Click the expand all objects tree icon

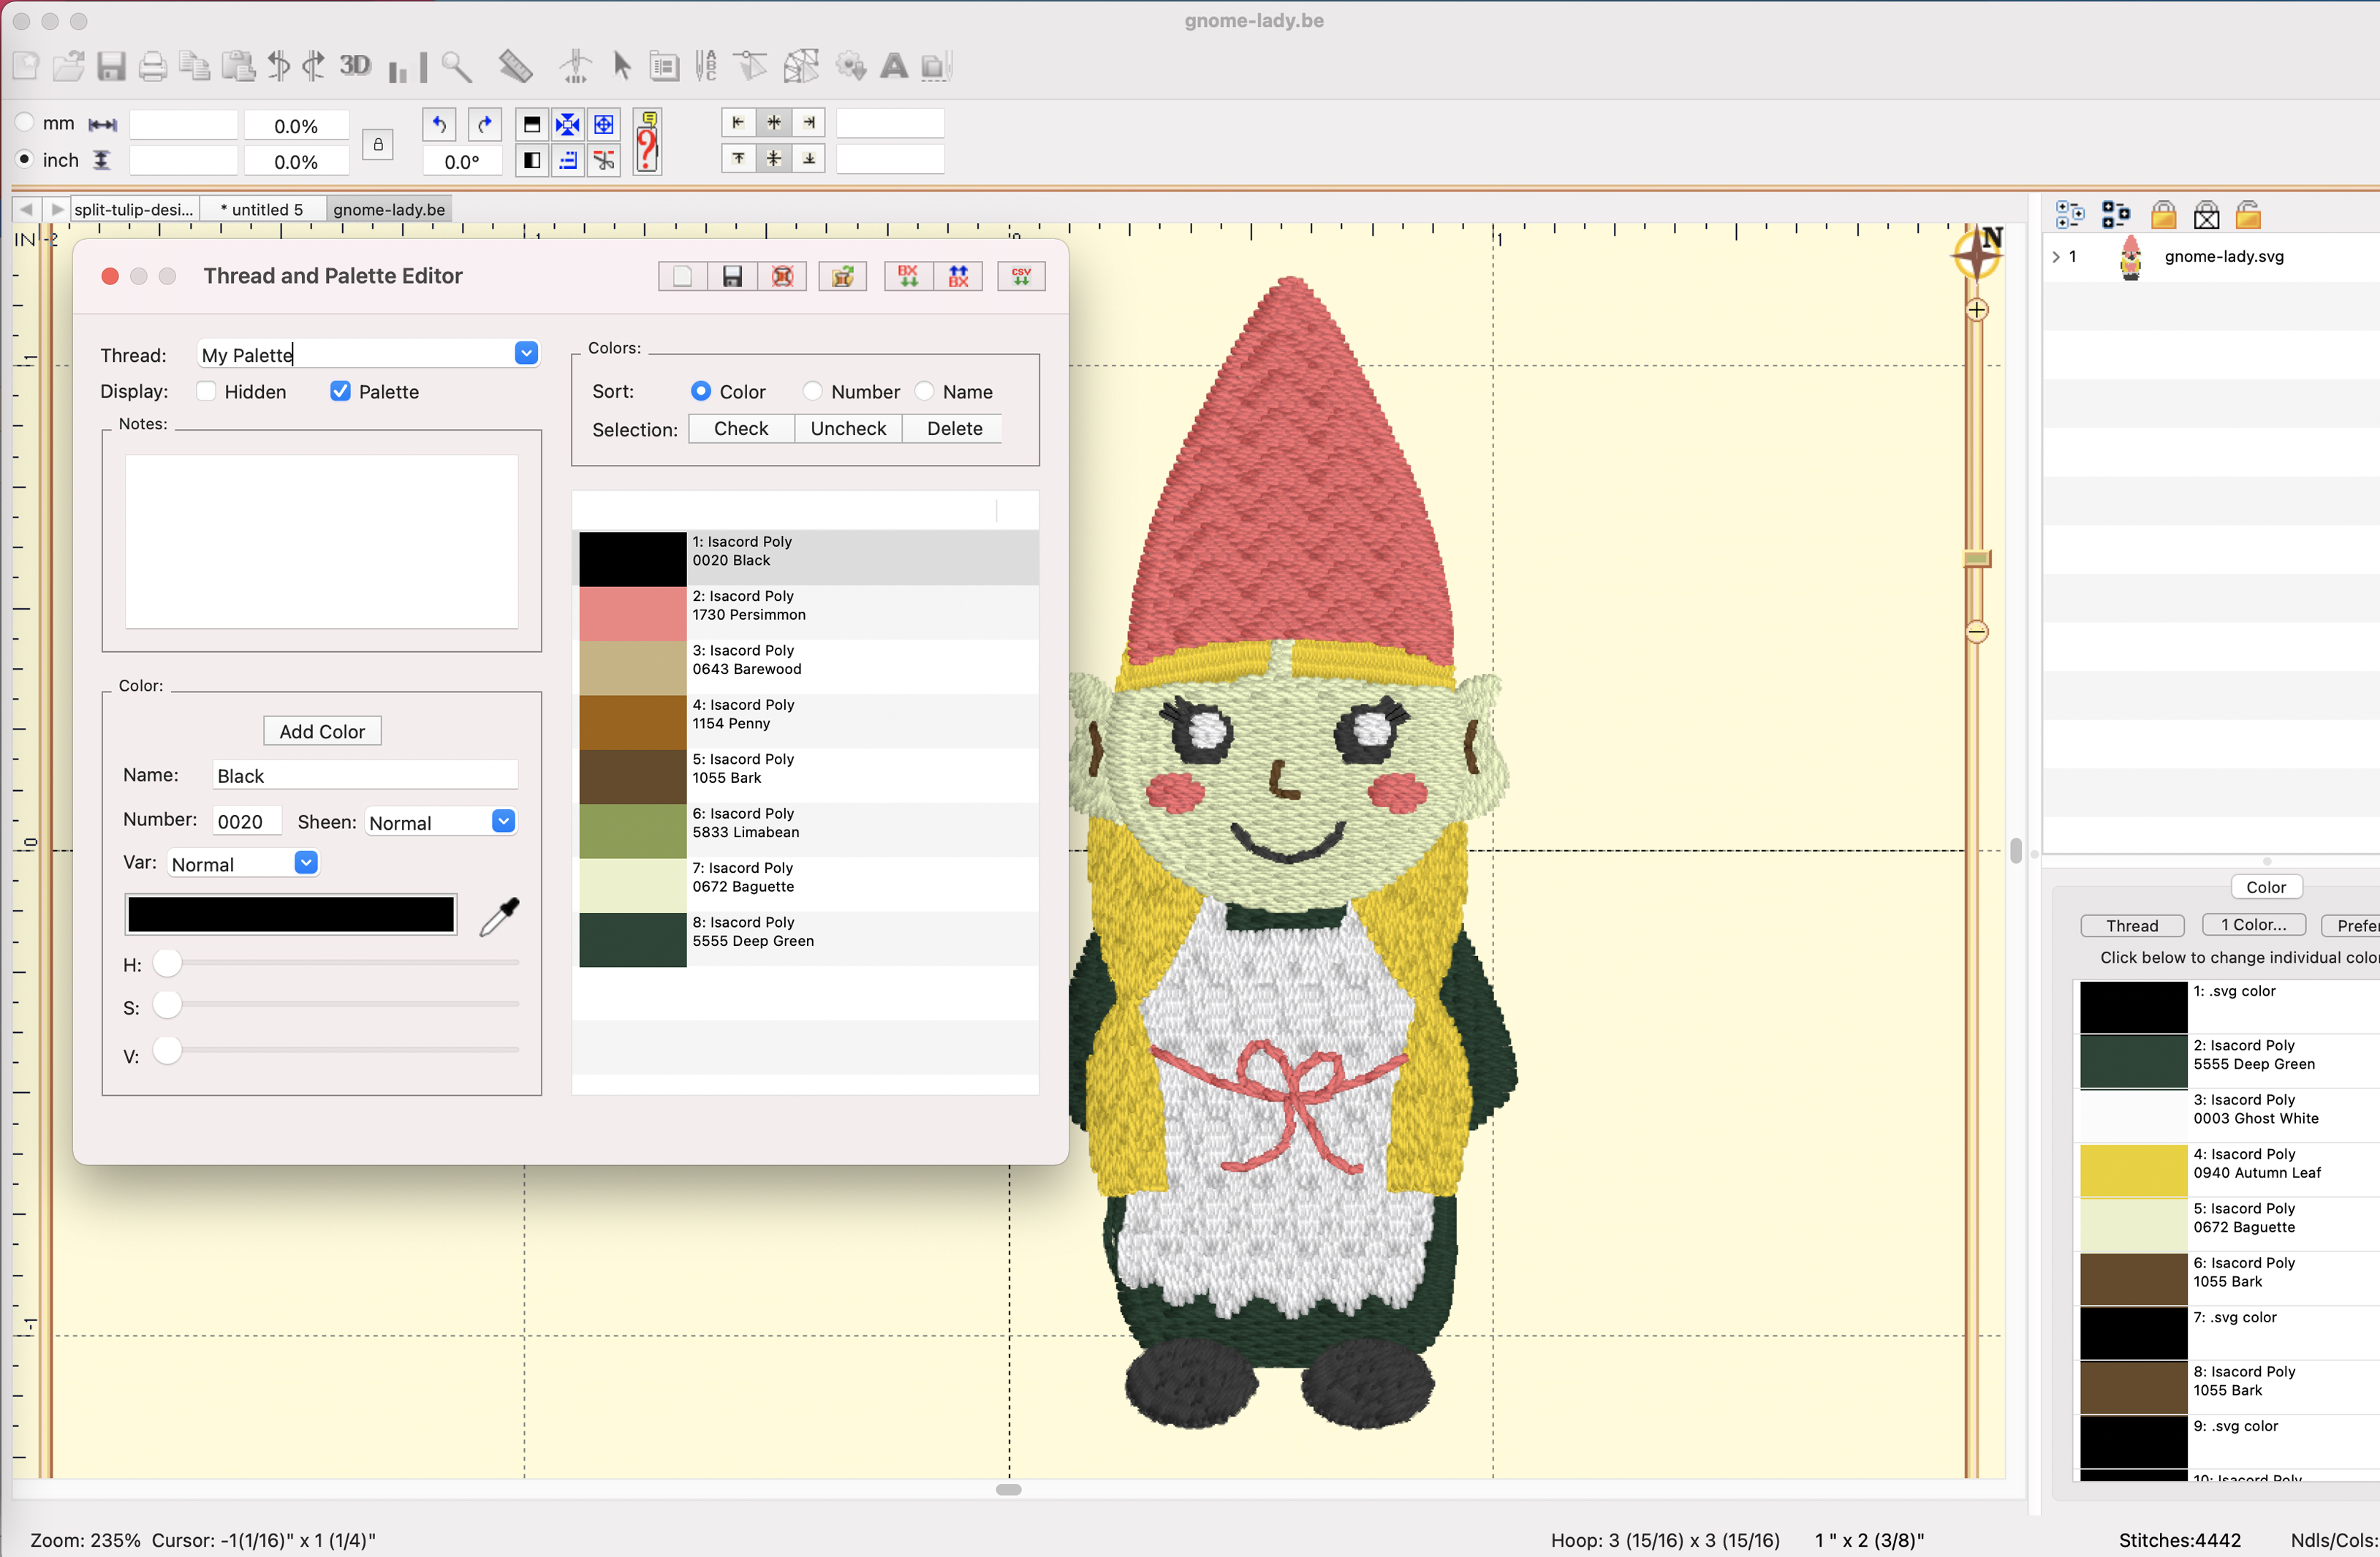tap(2069, 214)
